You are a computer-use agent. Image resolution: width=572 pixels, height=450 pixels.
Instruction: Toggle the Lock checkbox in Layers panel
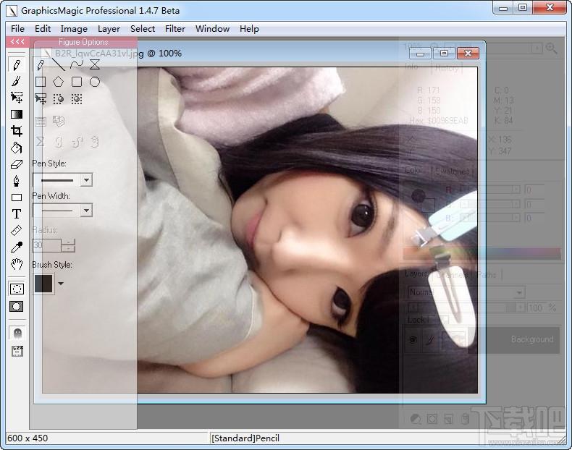[444, 320]
